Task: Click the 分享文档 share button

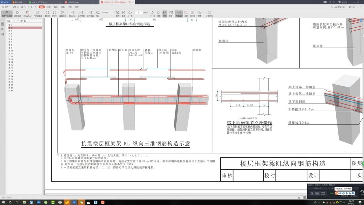Action: 209,13
